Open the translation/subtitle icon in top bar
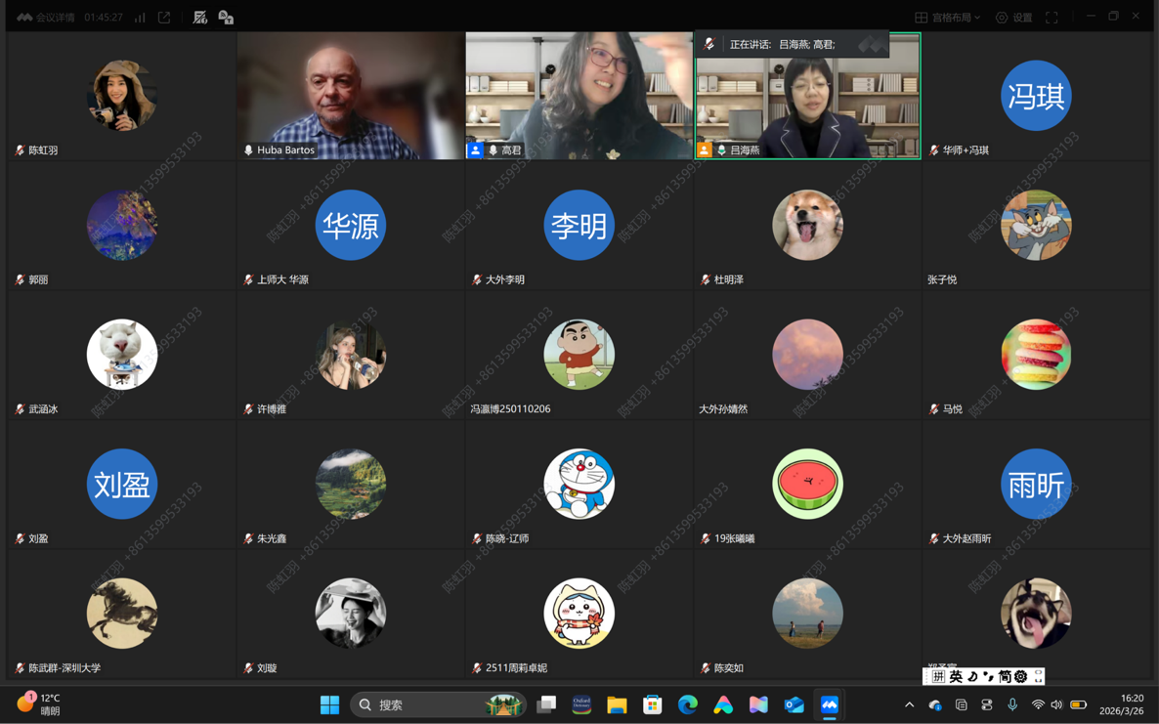The height and width of the screenshot is (724, 1159). click(226, 18)
